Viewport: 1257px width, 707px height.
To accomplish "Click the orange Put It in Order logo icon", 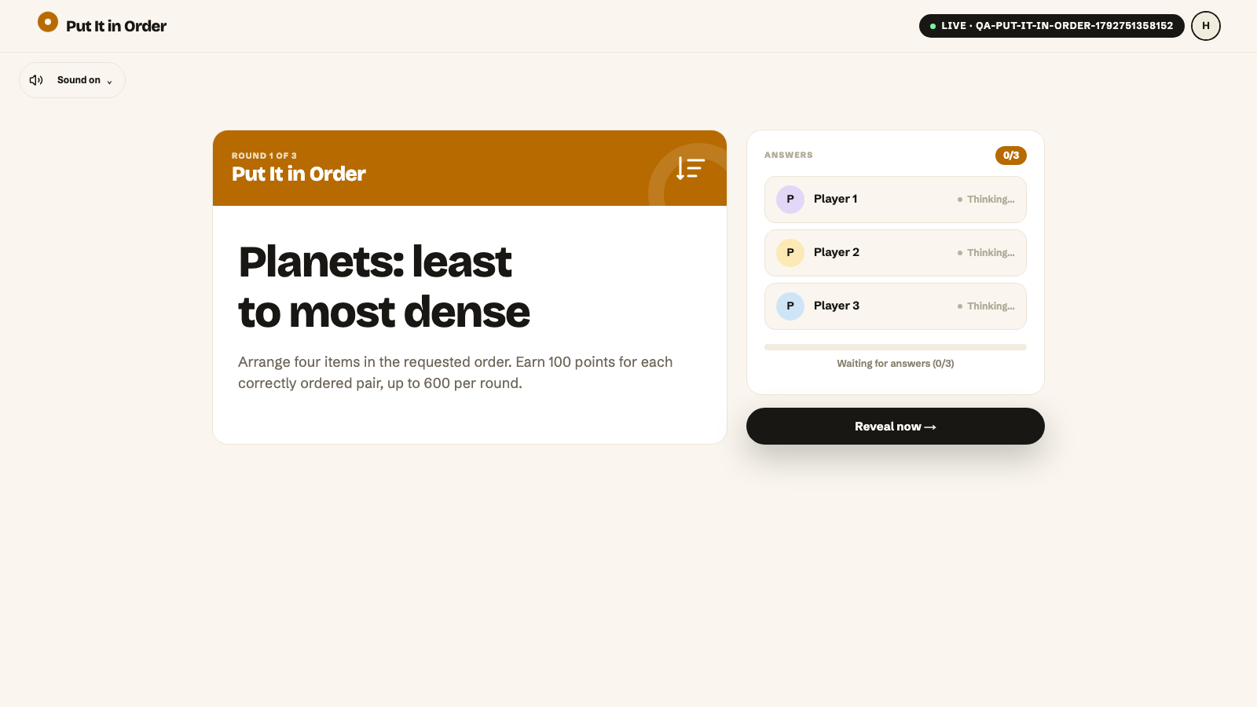I will tap(48, 22).
